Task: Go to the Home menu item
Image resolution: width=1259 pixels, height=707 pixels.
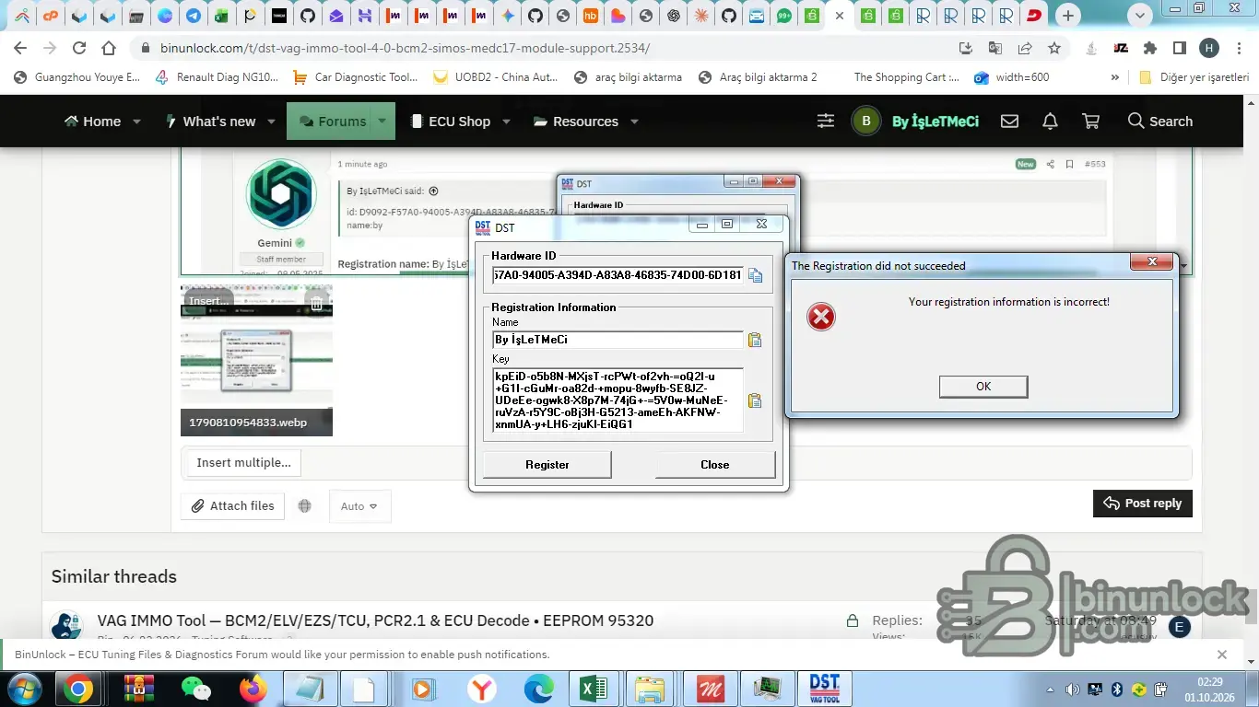Action: click(x=92, y=122)
